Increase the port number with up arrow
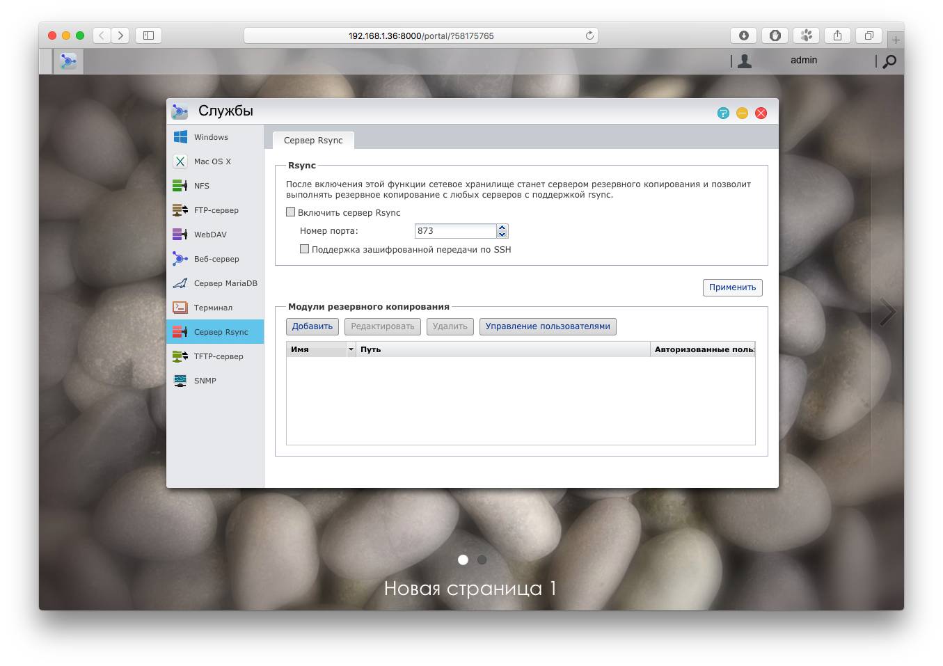Image resolution: width=943 pixels, height=666 pixels. point(502,228)
